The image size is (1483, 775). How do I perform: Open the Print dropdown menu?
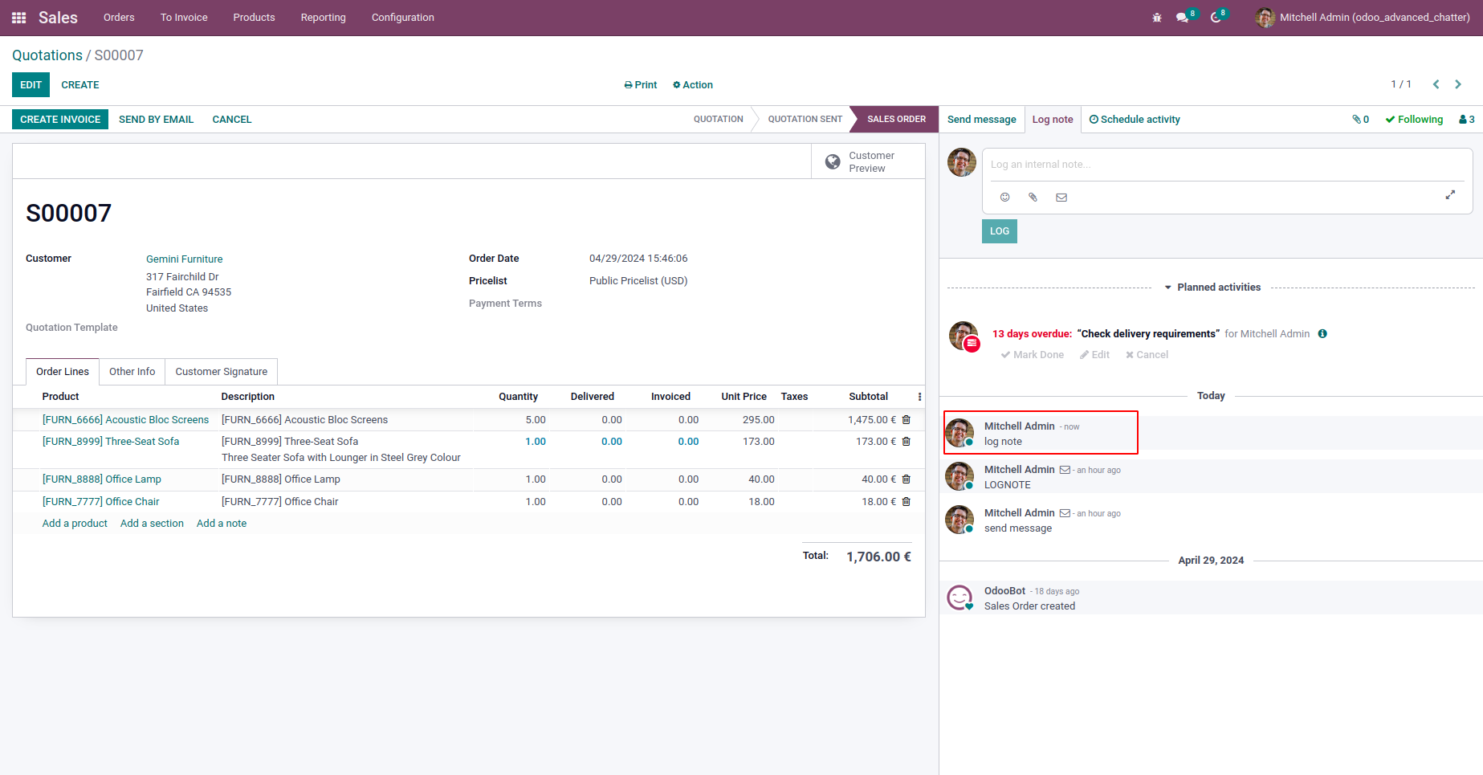641,85
